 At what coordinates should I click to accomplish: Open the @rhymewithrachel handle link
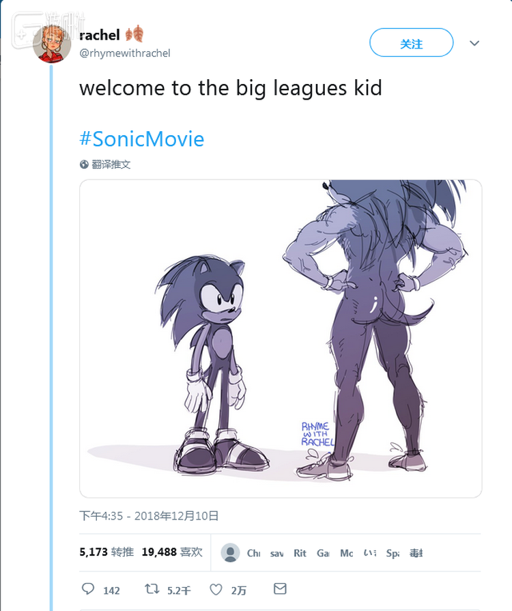coord(125,53)
